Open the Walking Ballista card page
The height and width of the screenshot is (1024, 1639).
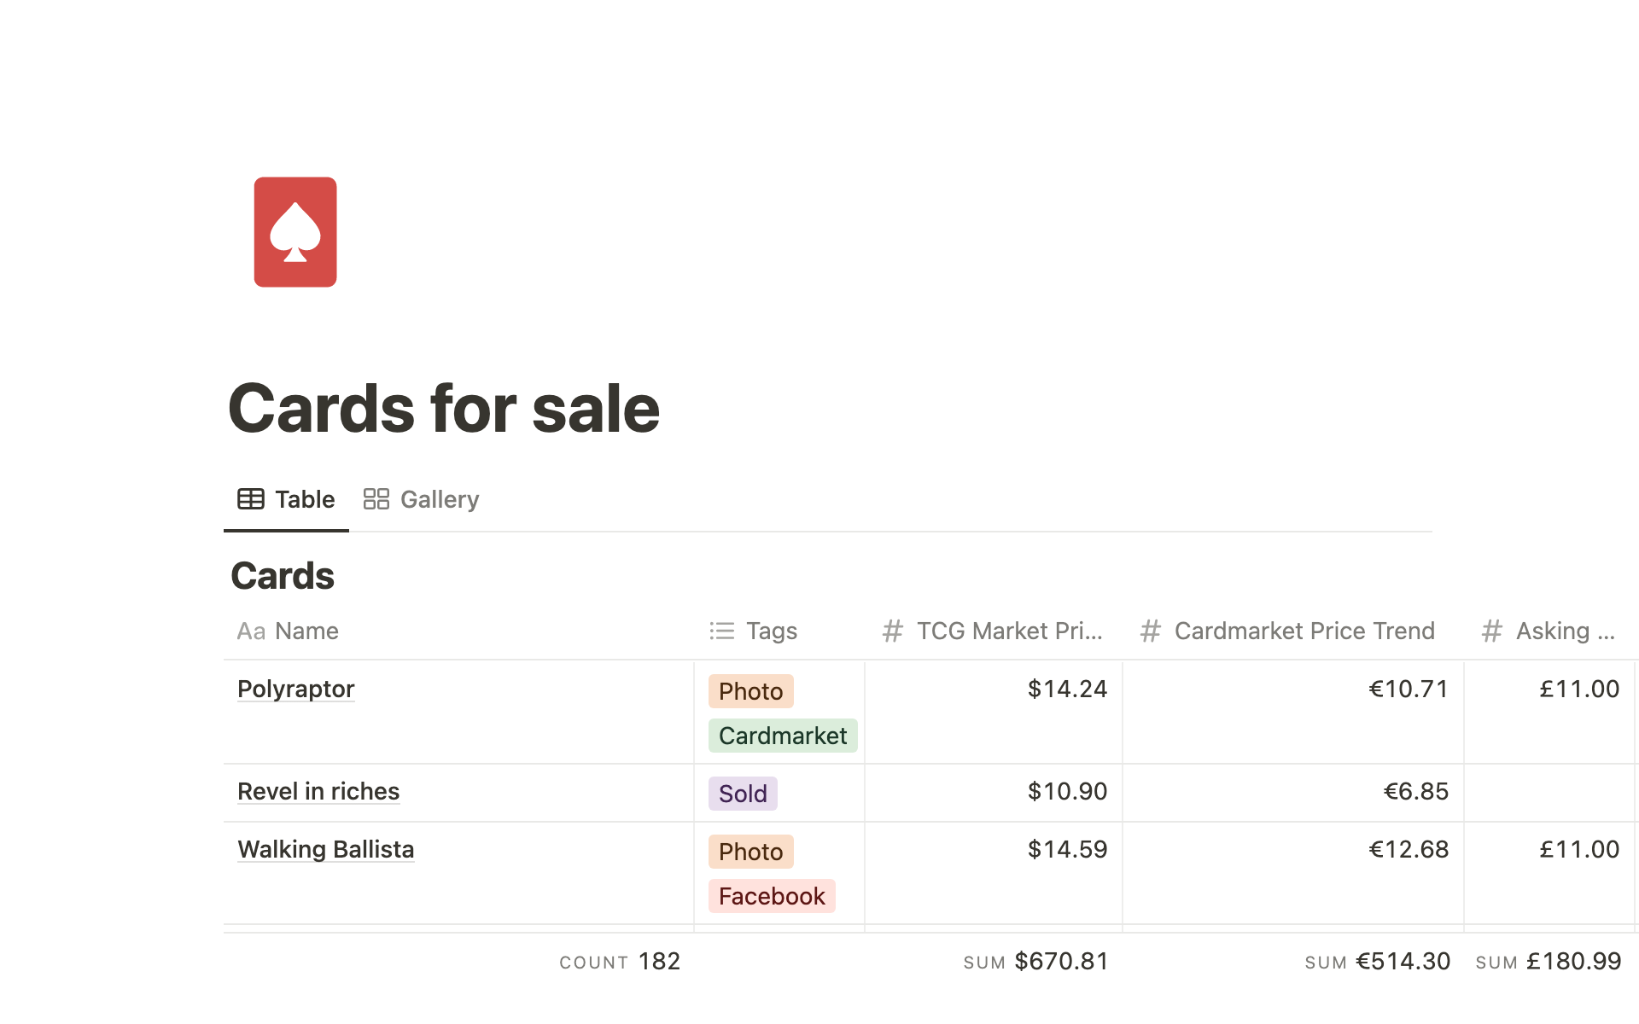(x=325, y=849)
